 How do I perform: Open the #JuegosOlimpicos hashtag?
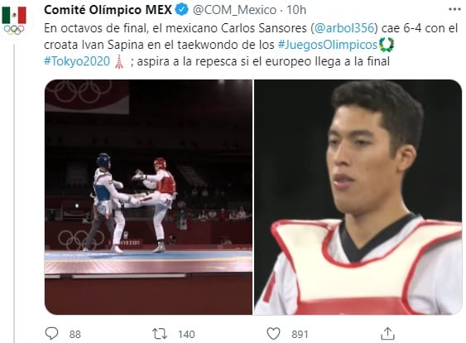click(328, 45)
